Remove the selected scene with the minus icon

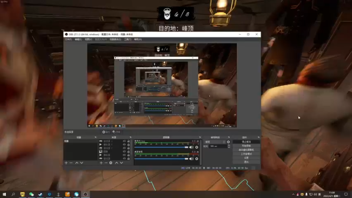71,163
